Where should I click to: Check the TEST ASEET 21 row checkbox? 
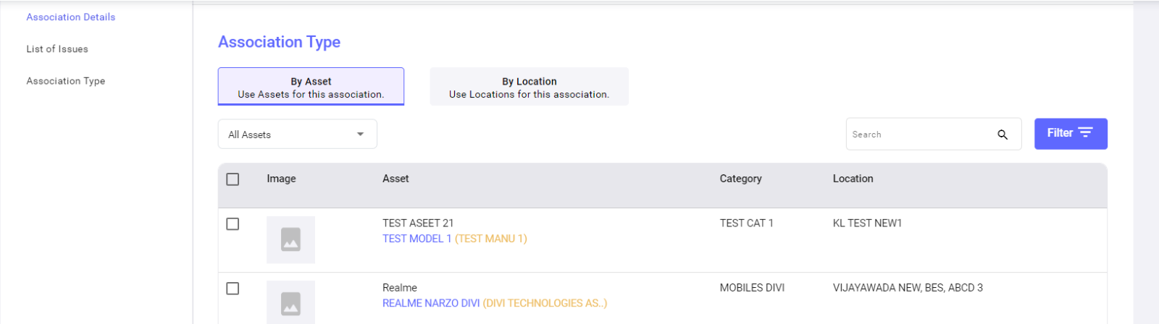click(233, 224)
